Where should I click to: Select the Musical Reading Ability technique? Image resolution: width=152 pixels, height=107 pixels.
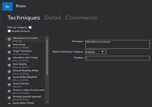coord(25,72)
